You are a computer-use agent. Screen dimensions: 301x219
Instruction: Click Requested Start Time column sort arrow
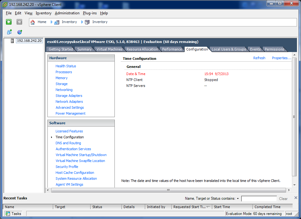pyautogui.click(x=208, y=207)
